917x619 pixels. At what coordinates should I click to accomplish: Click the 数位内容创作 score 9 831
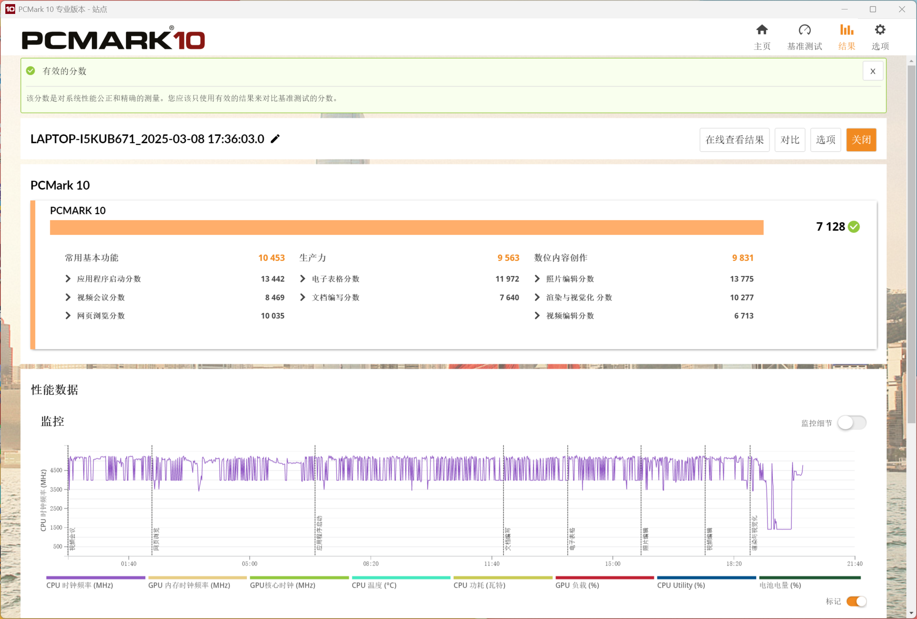743,258
